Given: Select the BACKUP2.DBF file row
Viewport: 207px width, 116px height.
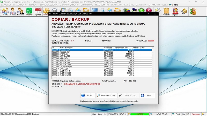Looking at the screenshot, I should 102,65.
